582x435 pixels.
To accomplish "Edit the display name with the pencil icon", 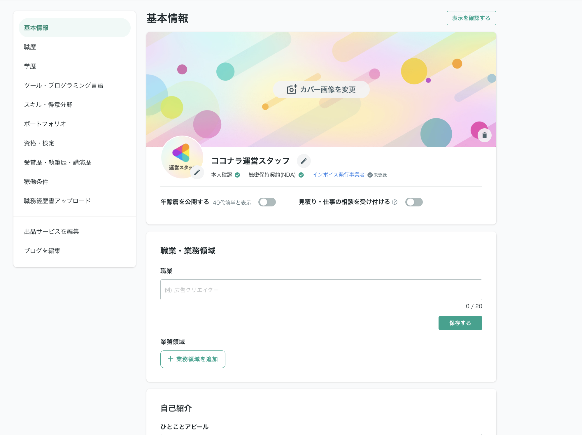I will 304,161.
